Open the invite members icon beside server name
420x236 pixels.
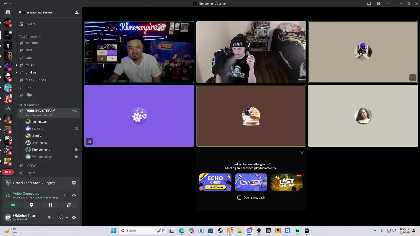[x=77, y=12]
